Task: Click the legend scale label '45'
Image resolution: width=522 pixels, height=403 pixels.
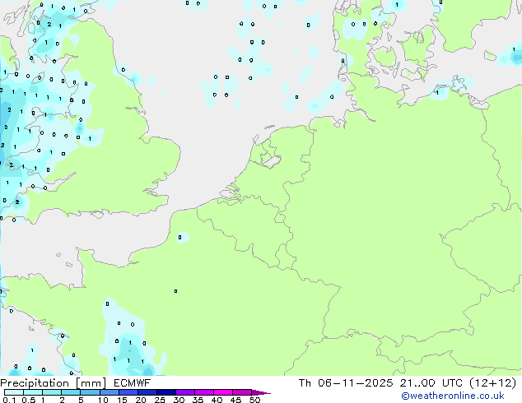Action: [x=235, y=400]
